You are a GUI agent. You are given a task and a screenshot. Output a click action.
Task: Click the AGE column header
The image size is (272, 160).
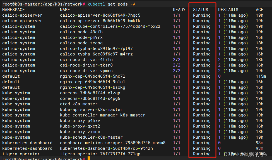(x=259, y=9)
